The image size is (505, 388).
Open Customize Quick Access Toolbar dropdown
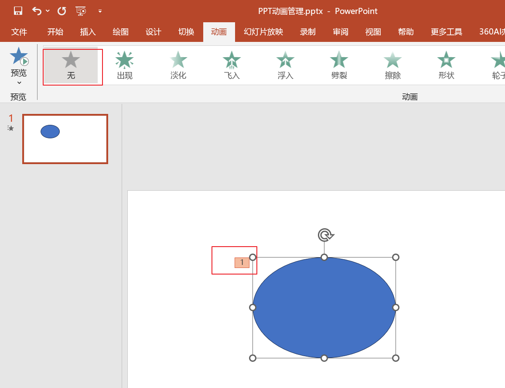100,11
